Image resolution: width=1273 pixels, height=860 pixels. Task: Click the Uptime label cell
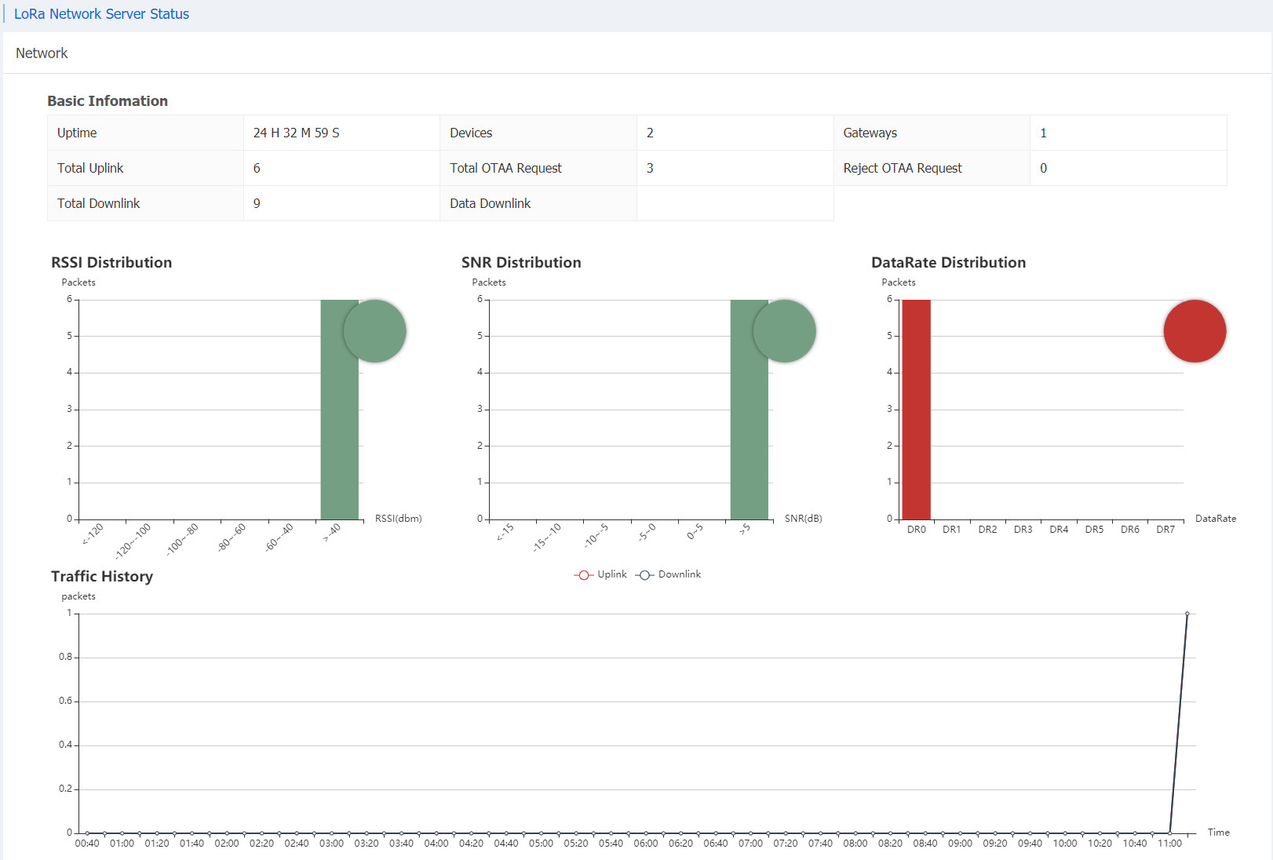pos(146,133)
